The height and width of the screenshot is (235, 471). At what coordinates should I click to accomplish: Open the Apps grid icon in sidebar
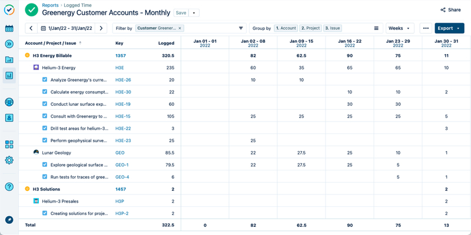9,145
